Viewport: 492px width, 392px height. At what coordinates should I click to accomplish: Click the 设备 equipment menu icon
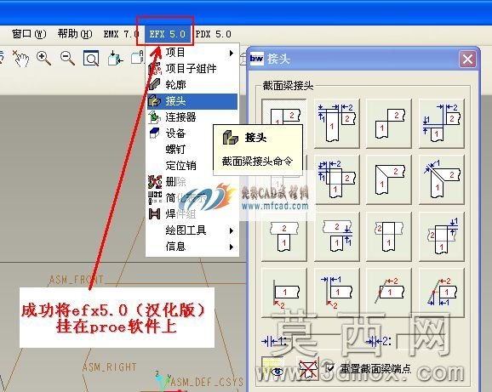pyautogui.click(x=155, y=134)
